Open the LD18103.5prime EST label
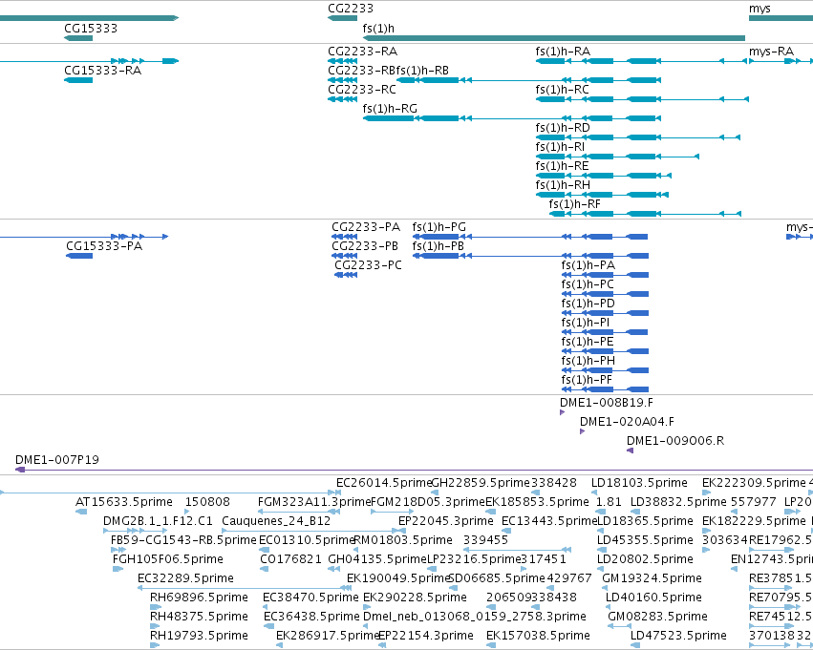Image resolution: width=813 pixels, height=650 pixels. tap(639, 483)
